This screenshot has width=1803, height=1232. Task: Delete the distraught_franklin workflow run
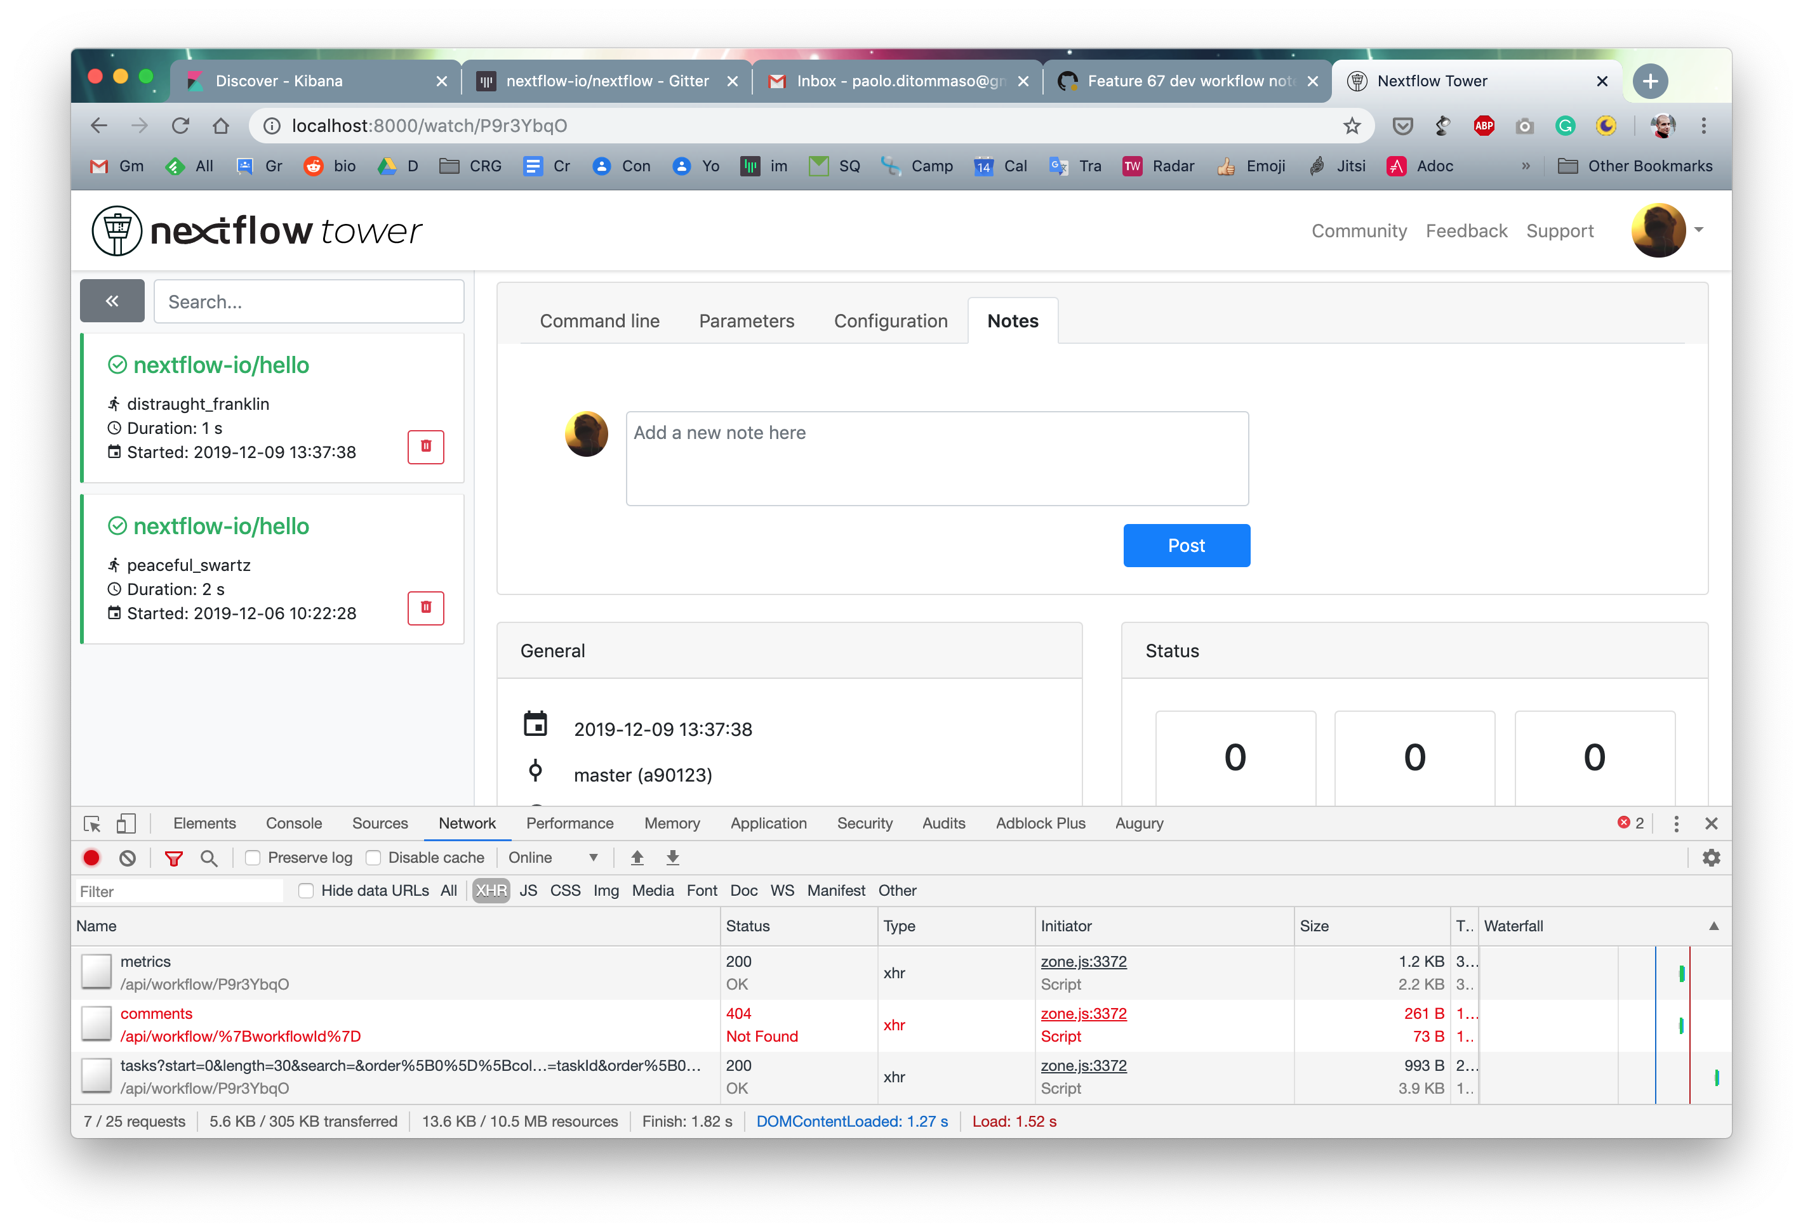[x=425, y=447]
